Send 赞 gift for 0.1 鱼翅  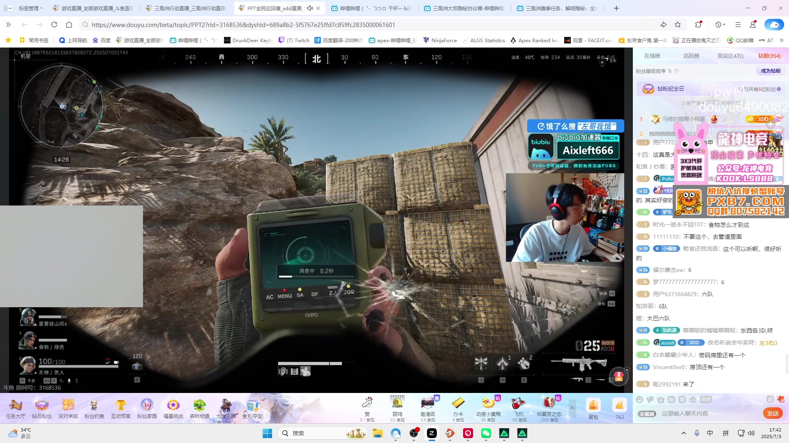(x=367, y=409)
